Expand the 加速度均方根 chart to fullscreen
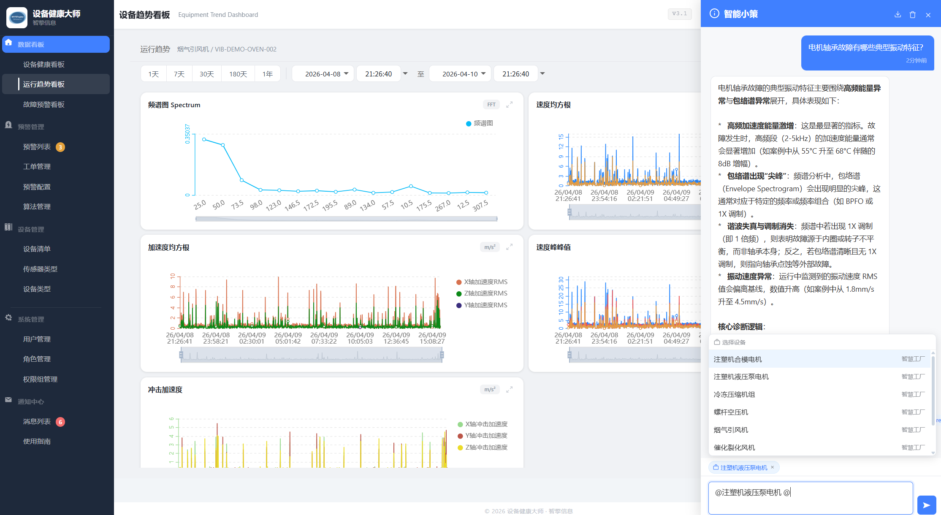This screenshot has height=515, width=941. point(510,247)
